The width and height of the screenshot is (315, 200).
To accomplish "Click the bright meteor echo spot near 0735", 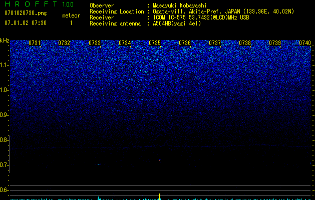I will (x=160, y=160).
